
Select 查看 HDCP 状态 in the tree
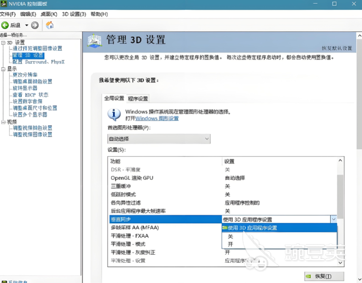pos(30,95)
